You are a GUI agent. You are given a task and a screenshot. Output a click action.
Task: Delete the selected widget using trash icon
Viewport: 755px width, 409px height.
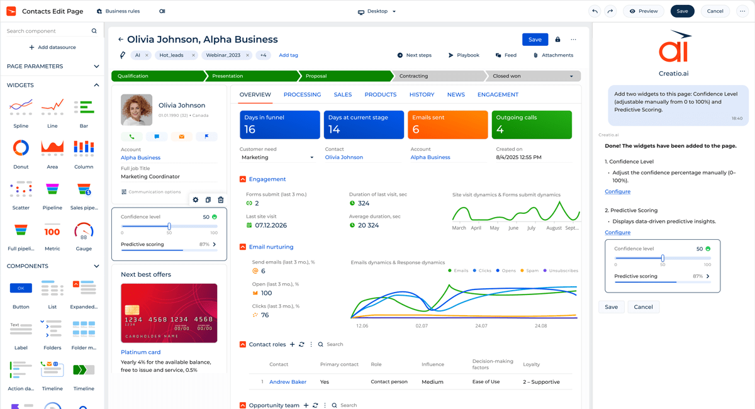[221, 200]
